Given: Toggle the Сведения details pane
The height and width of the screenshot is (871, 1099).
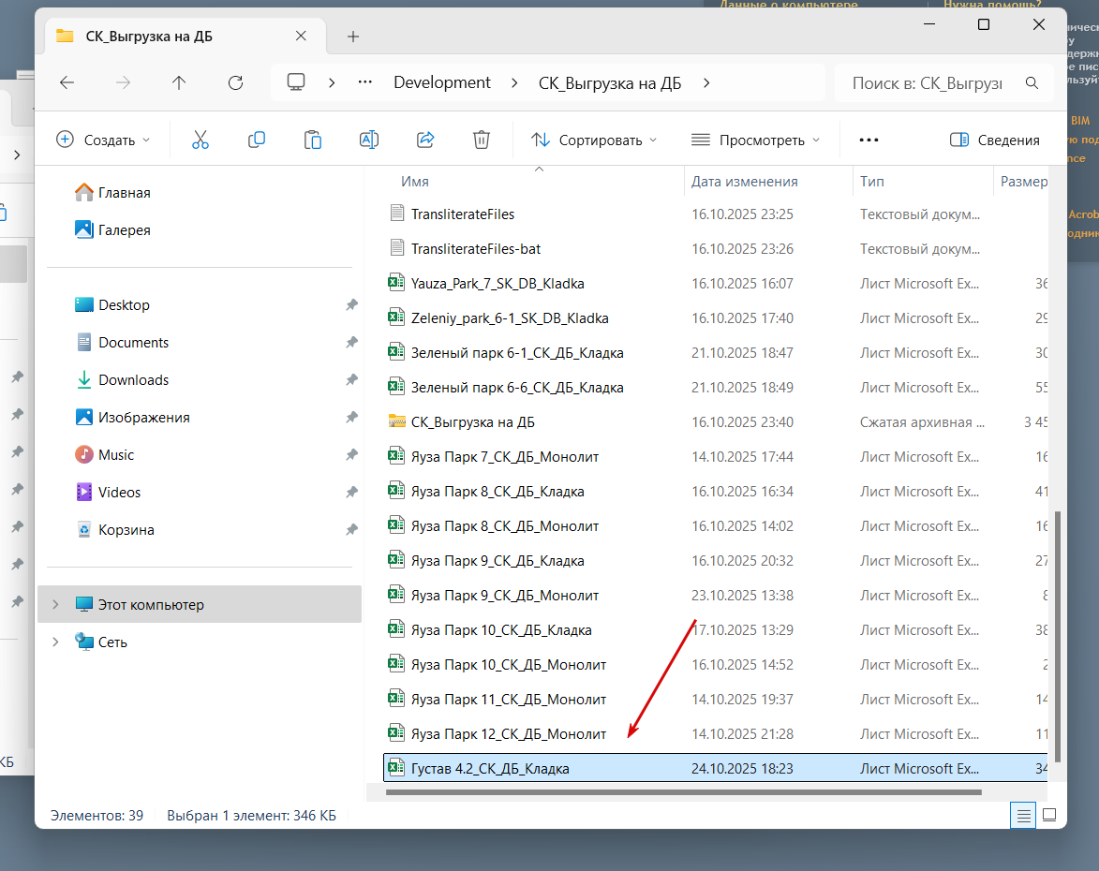Looking at the screenshot, I should coord(995,140).
